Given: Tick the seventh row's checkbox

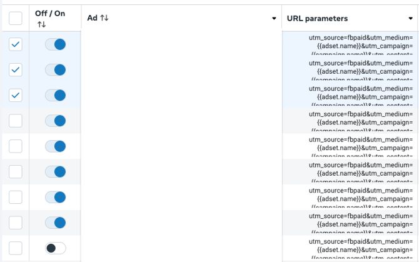Looking at the screenshot, I should point(16,197).
